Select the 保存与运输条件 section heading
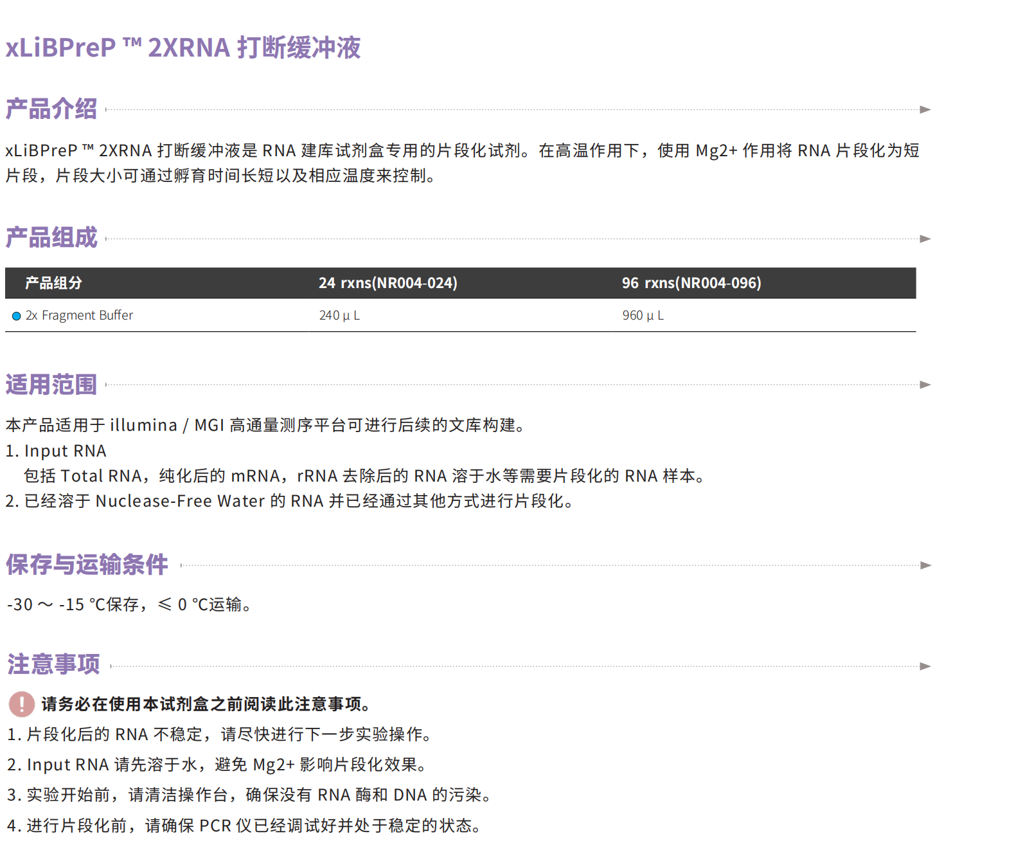The width and height of the screenshot is (1014, 861). [x=87, y=564]
